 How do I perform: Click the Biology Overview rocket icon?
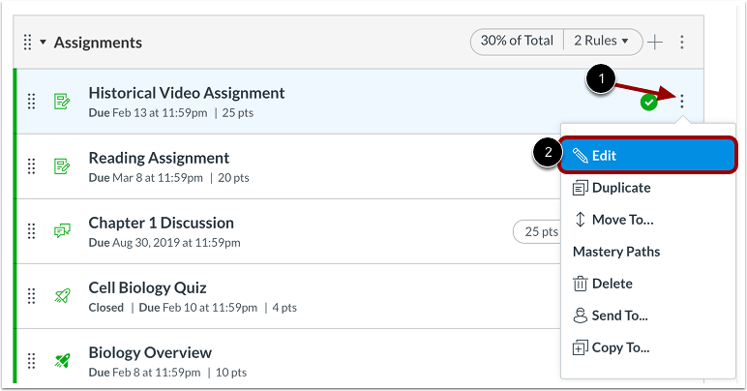[x=62, y=361]
